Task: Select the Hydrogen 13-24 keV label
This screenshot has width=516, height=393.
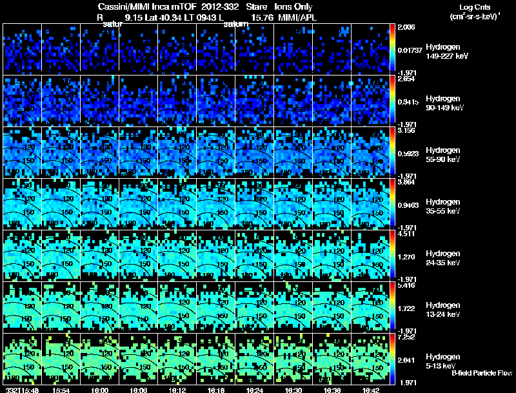Action: point(443,310)
